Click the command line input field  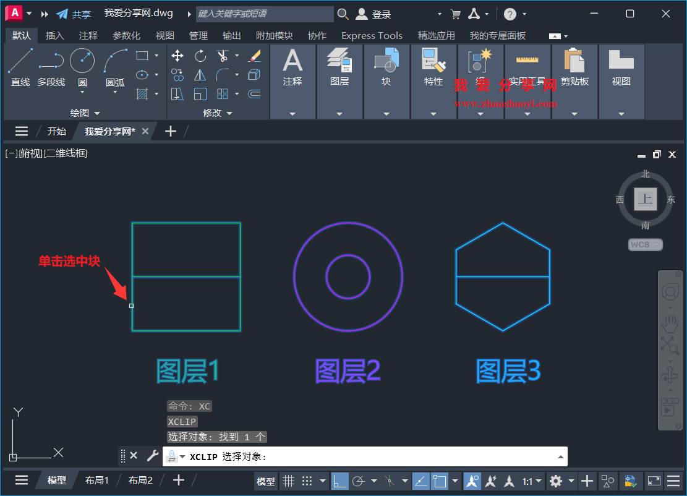point(371,456)
